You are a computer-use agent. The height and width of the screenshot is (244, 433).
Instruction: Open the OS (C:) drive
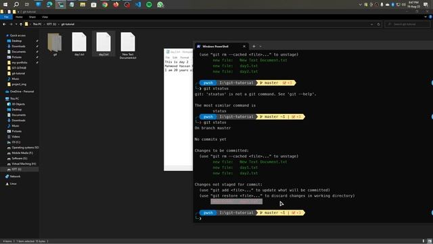tap(16, 142)
